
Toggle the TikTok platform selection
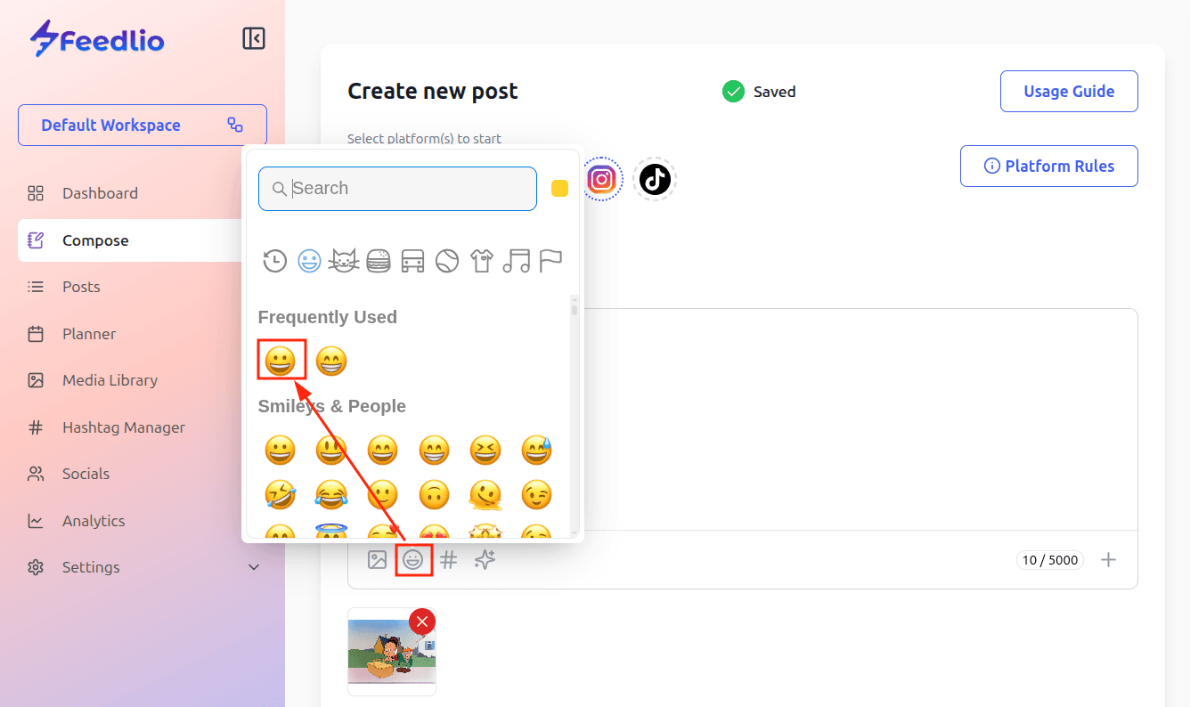pyautogui.click(x=655, y=180)
